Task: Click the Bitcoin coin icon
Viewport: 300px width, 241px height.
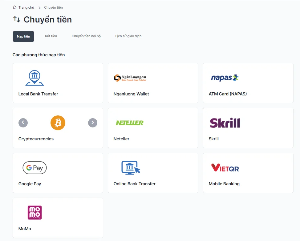Action: point(58,123)
